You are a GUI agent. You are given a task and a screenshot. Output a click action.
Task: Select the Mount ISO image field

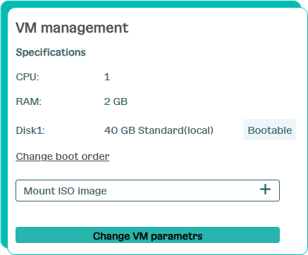point(147,191)
